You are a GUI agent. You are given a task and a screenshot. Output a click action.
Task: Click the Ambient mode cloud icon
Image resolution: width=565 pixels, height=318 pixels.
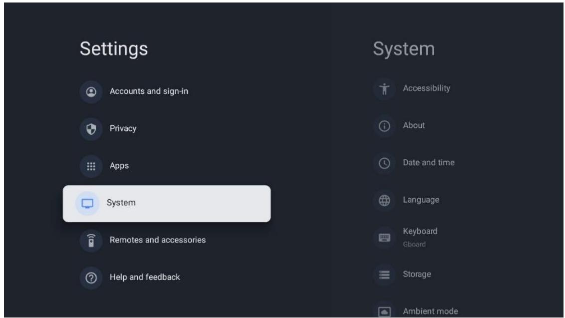pyautogui.click(x=384, y=312)
